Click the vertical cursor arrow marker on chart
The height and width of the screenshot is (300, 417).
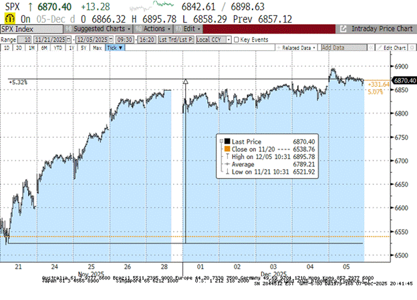tap(185, 82)
